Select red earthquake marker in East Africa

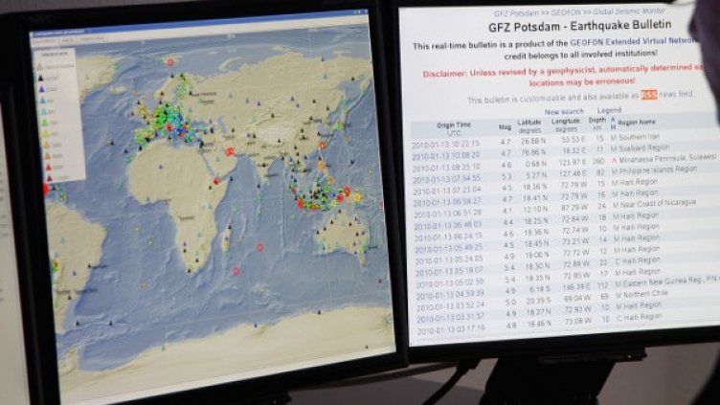216,181
